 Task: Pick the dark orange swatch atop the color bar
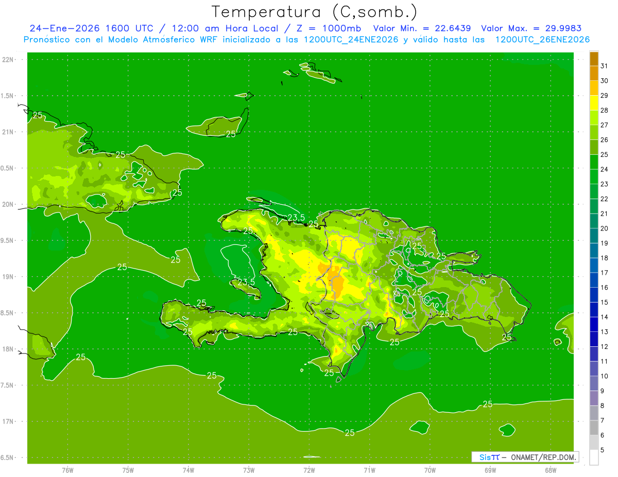tap(594, 59)
